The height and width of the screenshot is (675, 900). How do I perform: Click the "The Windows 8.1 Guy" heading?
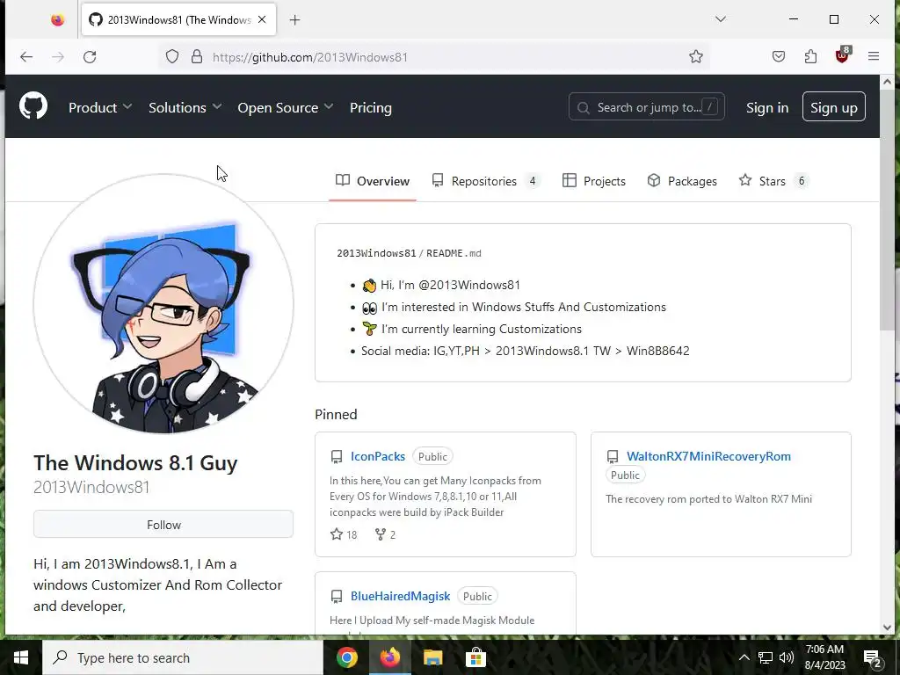click(x=135, y=462)
